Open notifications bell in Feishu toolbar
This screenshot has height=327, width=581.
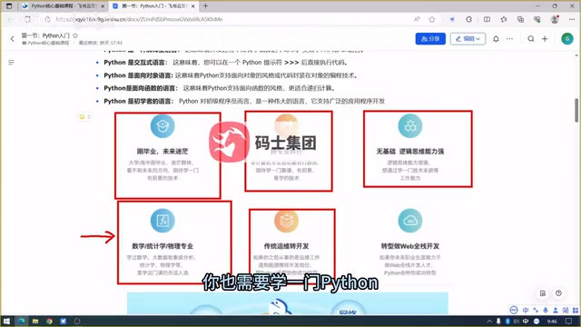(x=496, y=38)
